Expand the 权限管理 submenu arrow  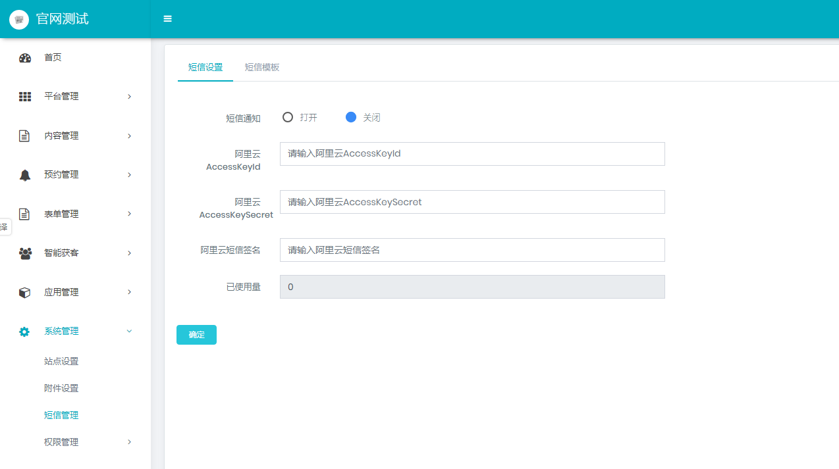click(x=129, y=442)
